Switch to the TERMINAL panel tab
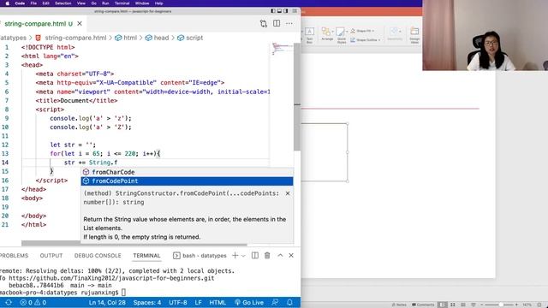The width and height of the screenshot is (548, 308). pos(146,256)
